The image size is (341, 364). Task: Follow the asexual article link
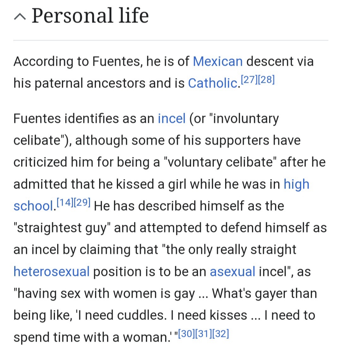click(x=232, y=272)
